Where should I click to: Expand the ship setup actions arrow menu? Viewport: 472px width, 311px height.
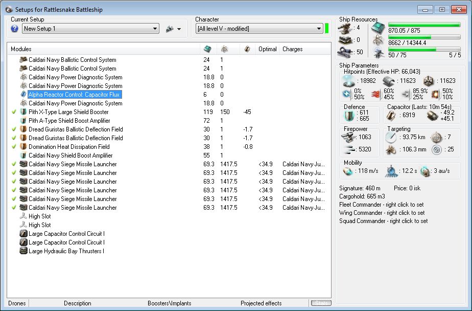point(179,29)
